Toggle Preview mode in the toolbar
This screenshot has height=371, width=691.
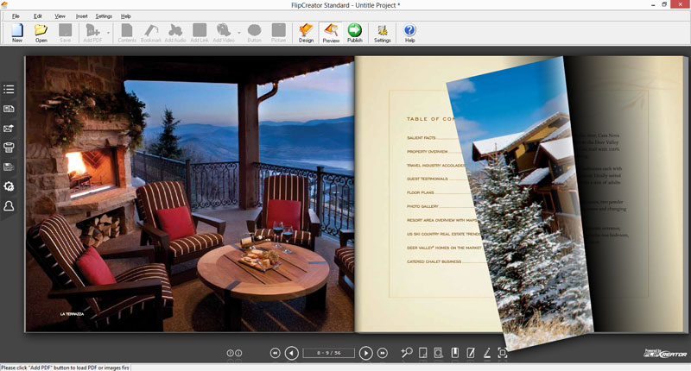pyautogui.click(x=331, y=33)
